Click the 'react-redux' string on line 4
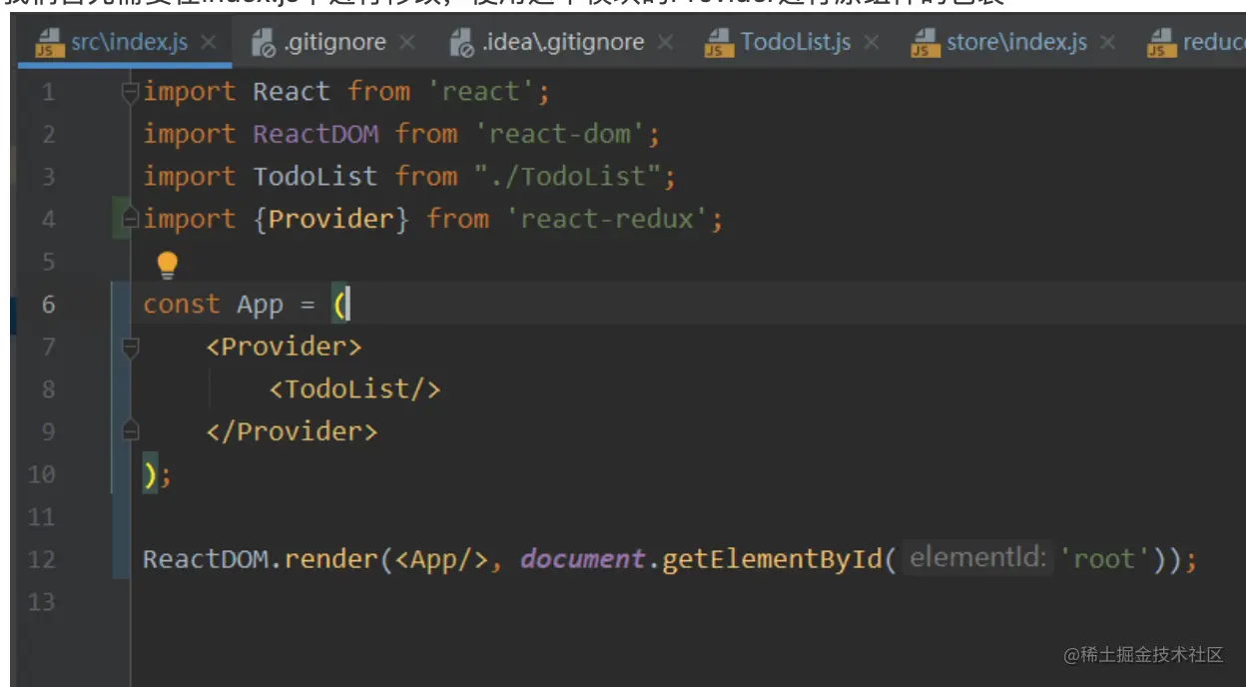The image size is (1246, 687). (607, 219)
